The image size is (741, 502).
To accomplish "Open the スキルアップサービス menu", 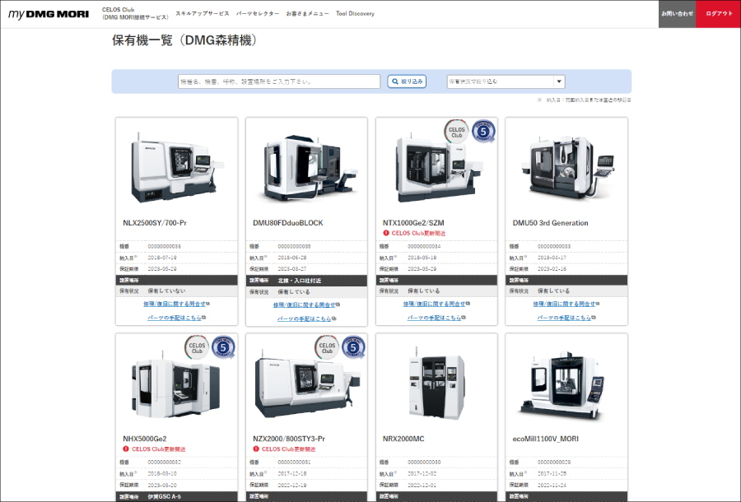I will click(x=201, y=14).
